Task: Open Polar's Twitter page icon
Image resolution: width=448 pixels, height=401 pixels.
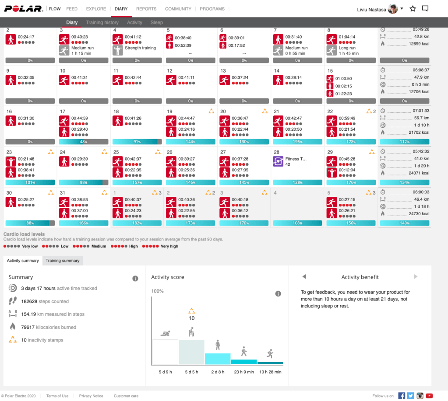Action: coord(411,396)
